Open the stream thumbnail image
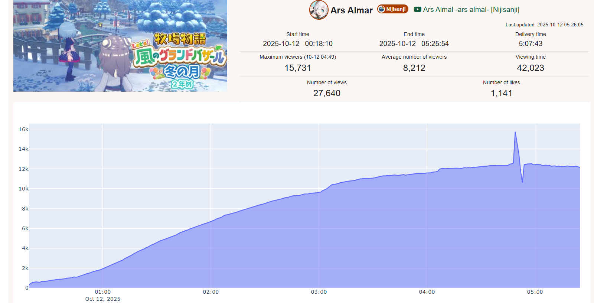594x303 pixels. pyautogui.click(x=120, y=46)
